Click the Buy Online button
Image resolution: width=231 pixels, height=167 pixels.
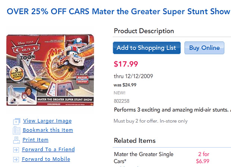[204, 48]
